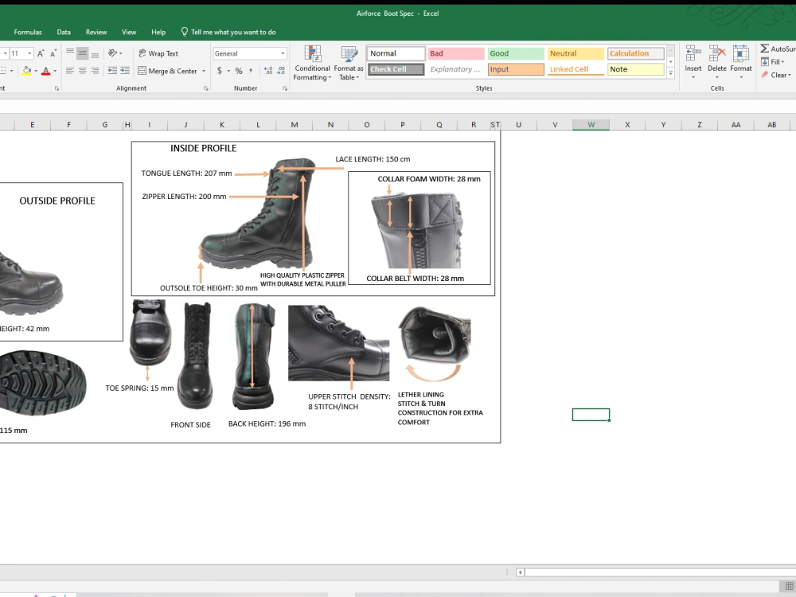The width and height of the screenshot is (796, 597).
Task: Apply the Normal cell style
Action: (x=396, y=53)
